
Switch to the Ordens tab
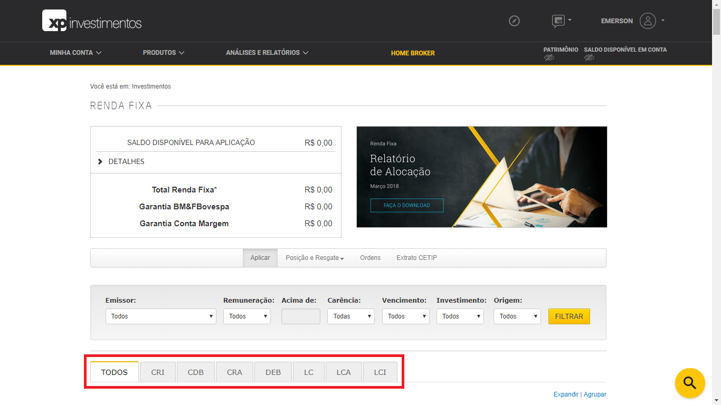(371, 258)
